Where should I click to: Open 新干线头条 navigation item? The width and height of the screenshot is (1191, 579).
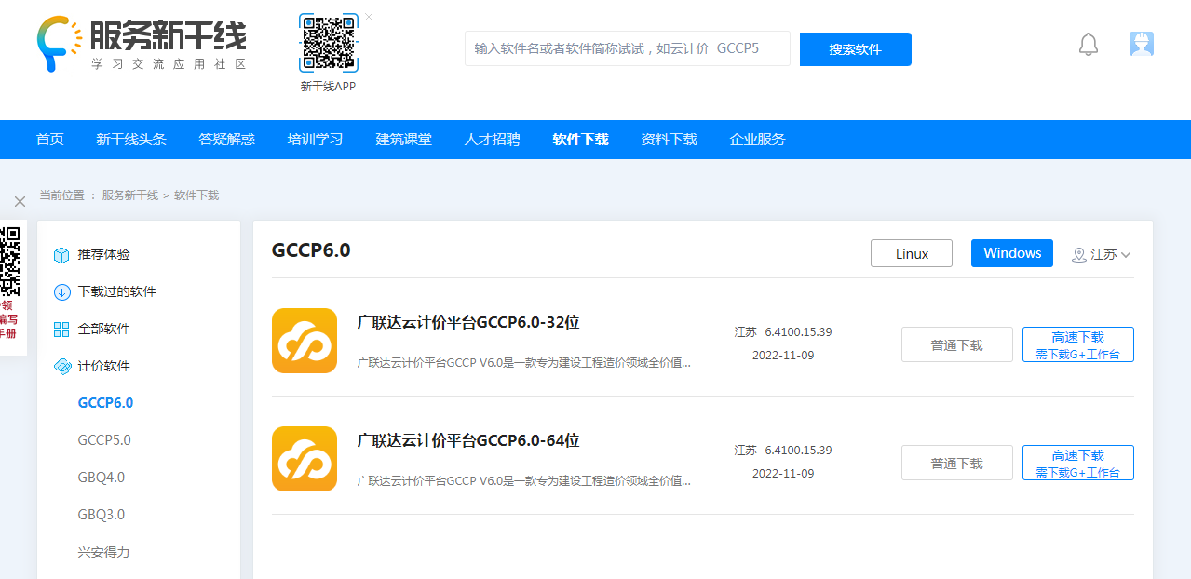(131, 140)
